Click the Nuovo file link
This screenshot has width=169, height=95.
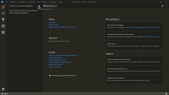[53, 22]
